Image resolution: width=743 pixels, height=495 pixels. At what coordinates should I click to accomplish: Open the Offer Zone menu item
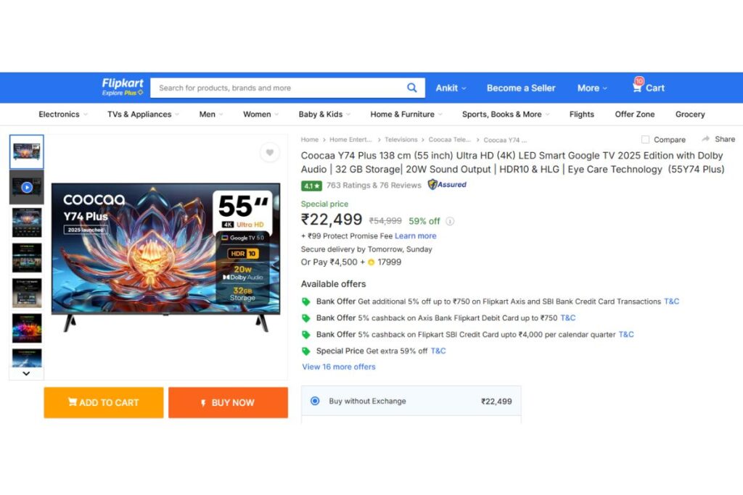634,115
